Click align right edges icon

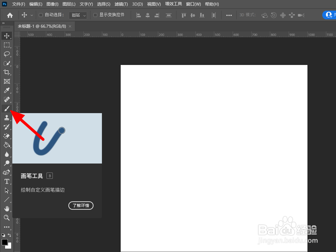point(157,15)
